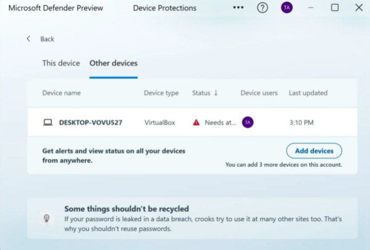Click the Device name column header
The image size is (370, 250).
61,93
